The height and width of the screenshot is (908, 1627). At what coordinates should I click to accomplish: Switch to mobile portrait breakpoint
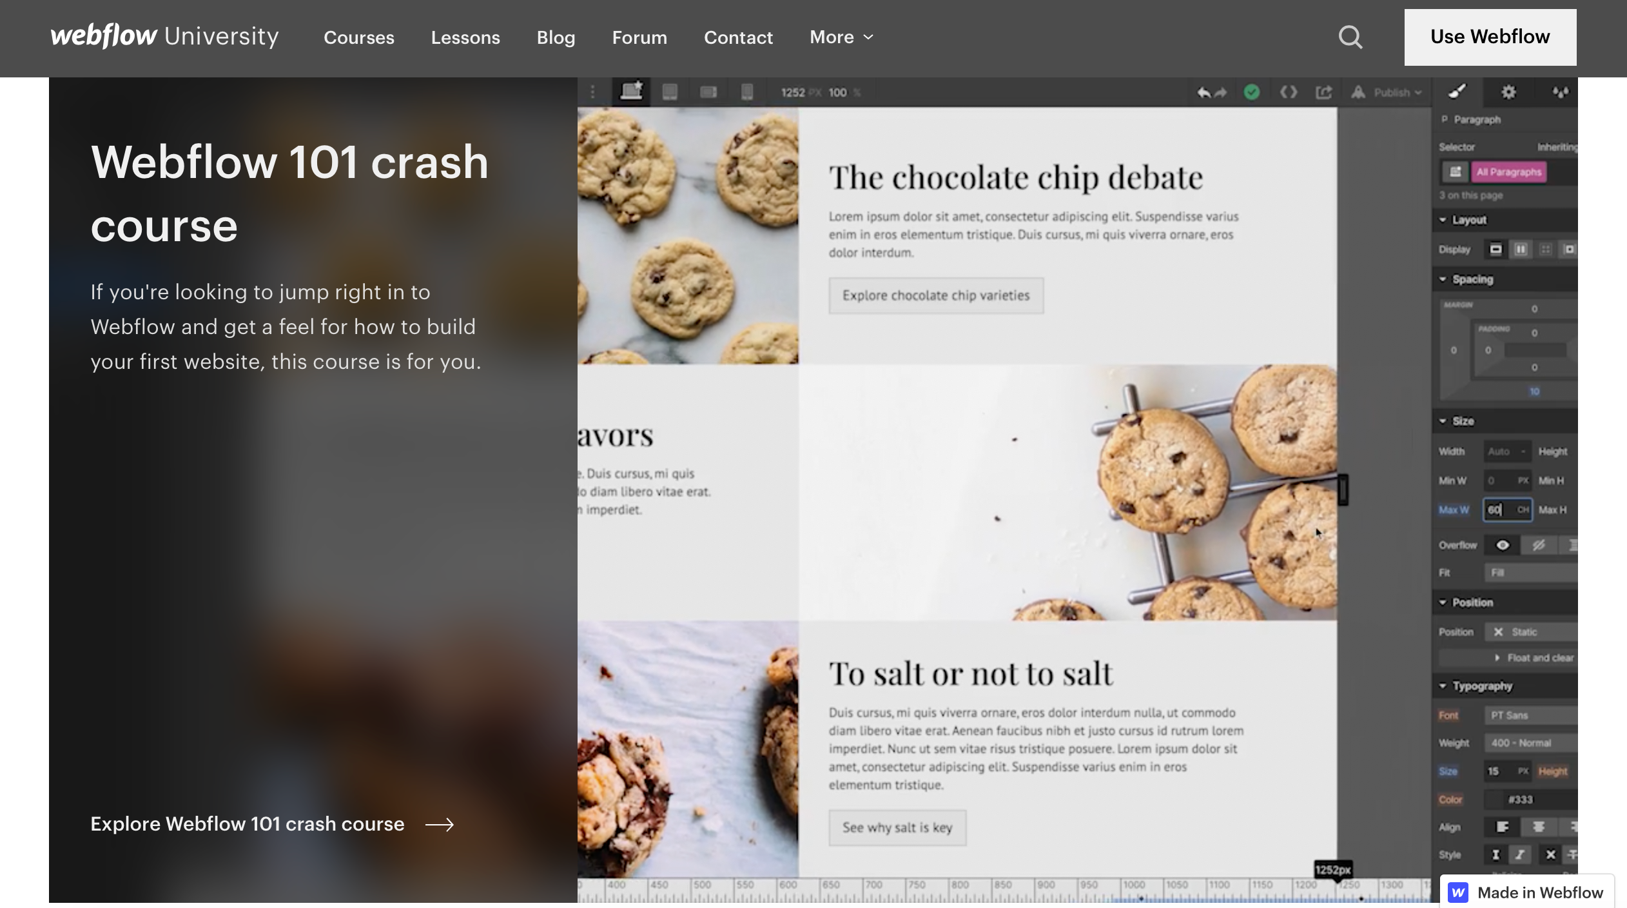(x=747, y=92)
